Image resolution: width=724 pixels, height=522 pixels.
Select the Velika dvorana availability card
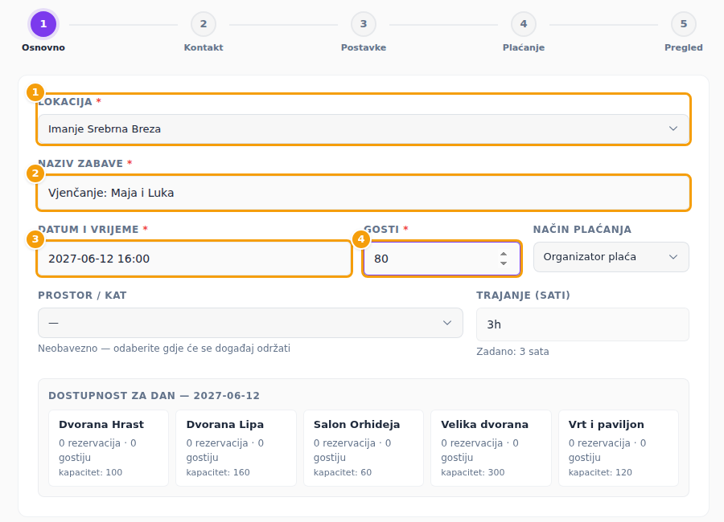pyautogui.click(x=491, y=448)
